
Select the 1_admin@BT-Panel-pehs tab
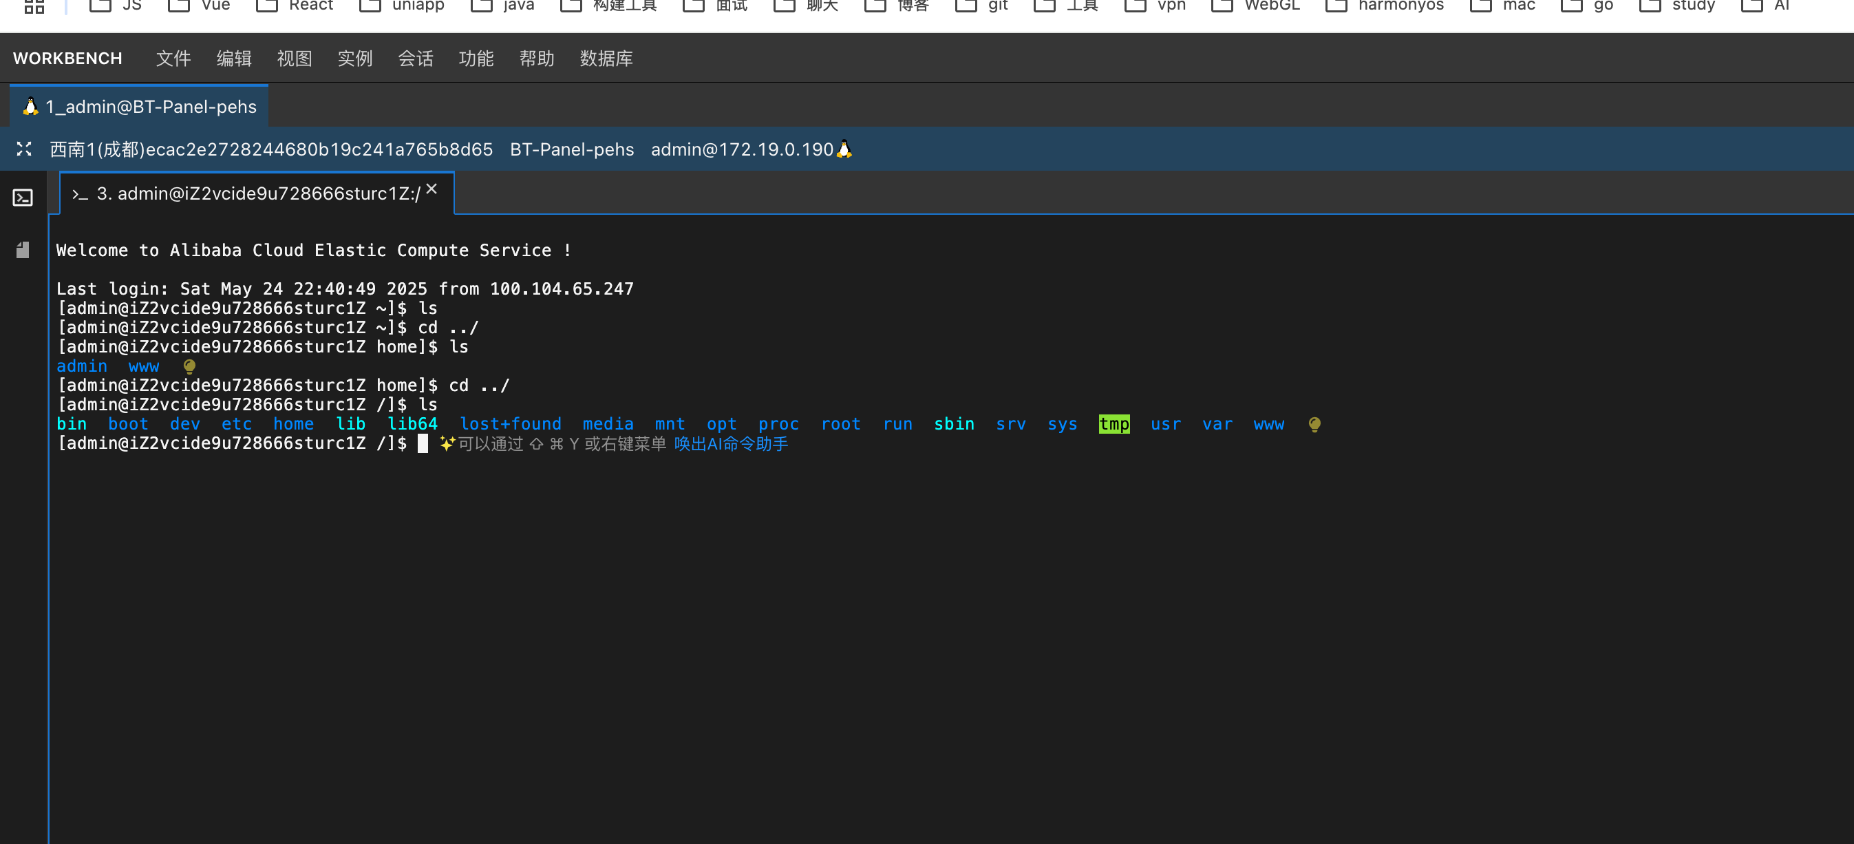pyautogui.click(x=139, y=107)
